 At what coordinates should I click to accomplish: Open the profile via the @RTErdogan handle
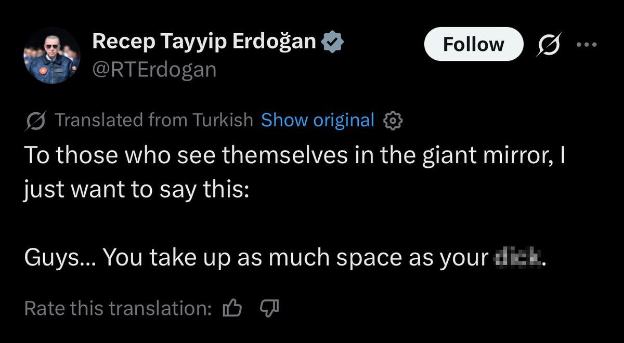point(154,69)
